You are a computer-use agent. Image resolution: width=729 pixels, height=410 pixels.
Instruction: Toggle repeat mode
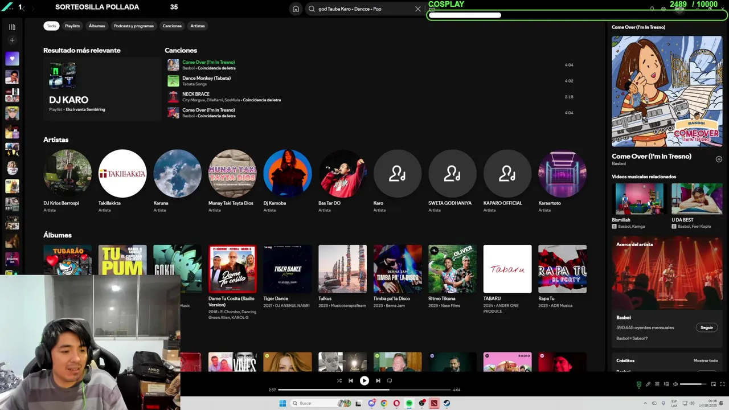(x=390, y=380)
